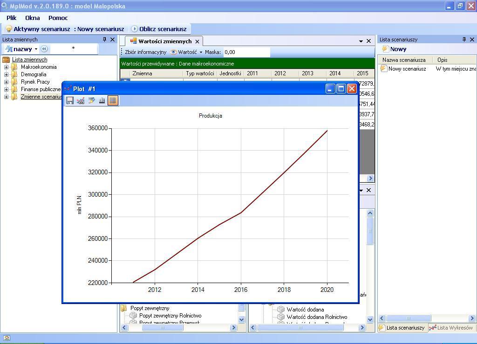Click the pin icon of Lista zmiennych panel
Screen dimensions: 477x344
pos(105,40)
